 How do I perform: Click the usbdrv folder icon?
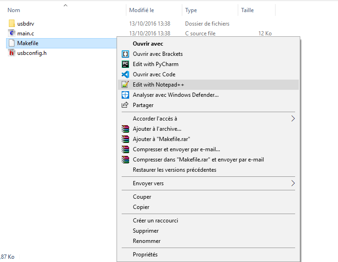click(x=12, y=24)
